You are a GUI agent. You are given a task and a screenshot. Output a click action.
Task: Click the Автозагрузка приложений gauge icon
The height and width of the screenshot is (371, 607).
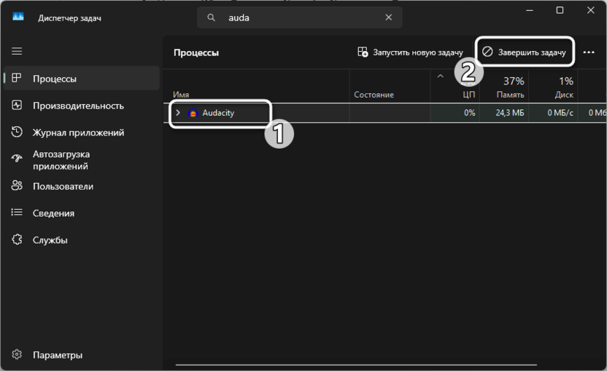click(17, 160)
